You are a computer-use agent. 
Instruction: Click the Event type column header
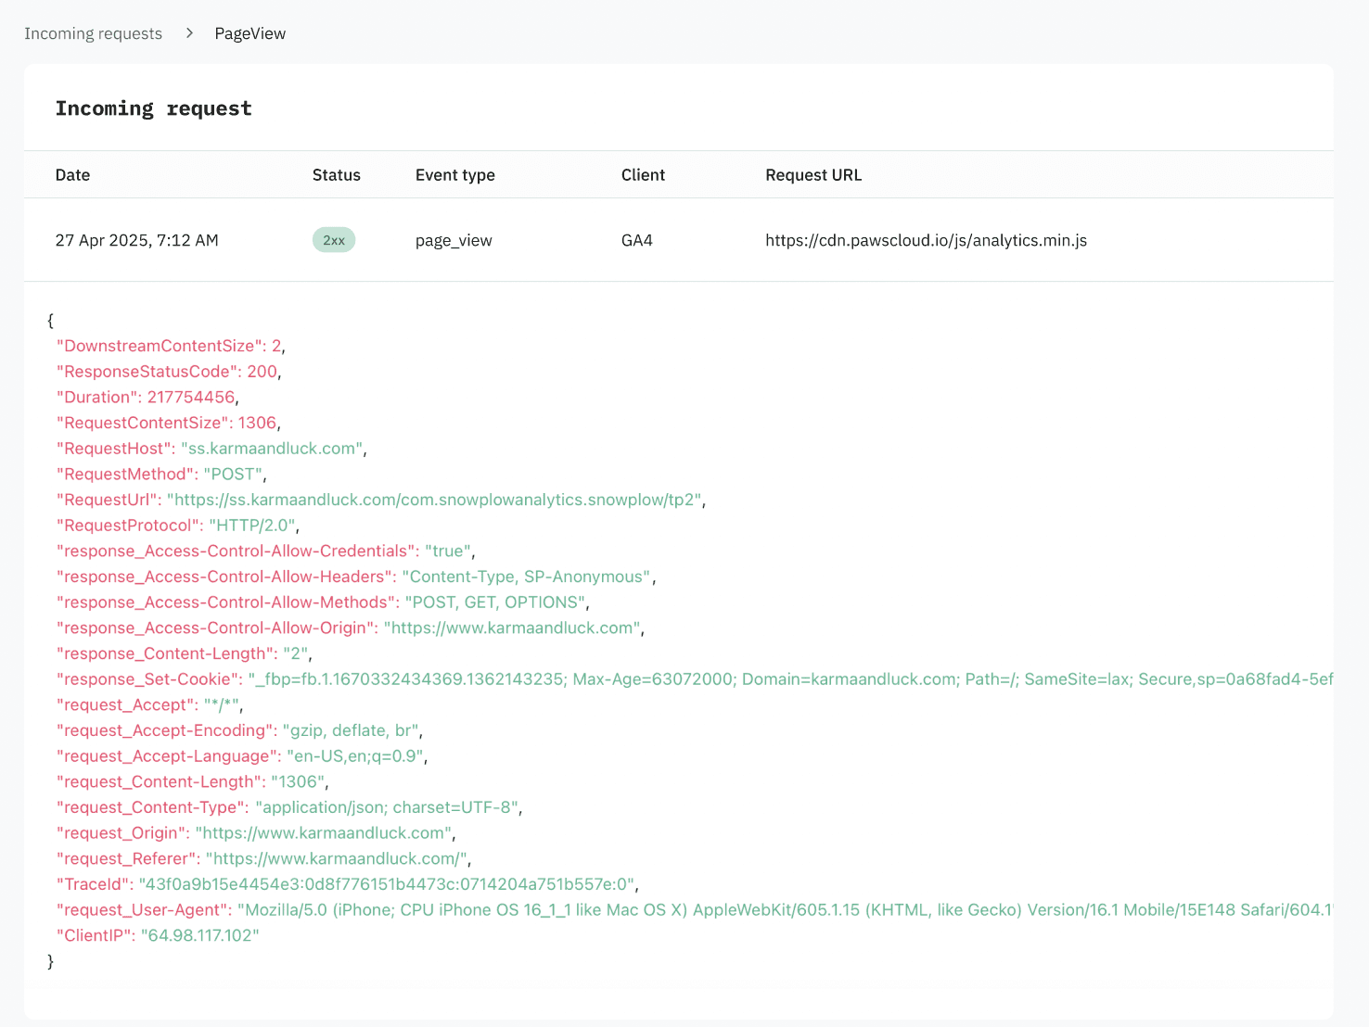pos(454,174)
